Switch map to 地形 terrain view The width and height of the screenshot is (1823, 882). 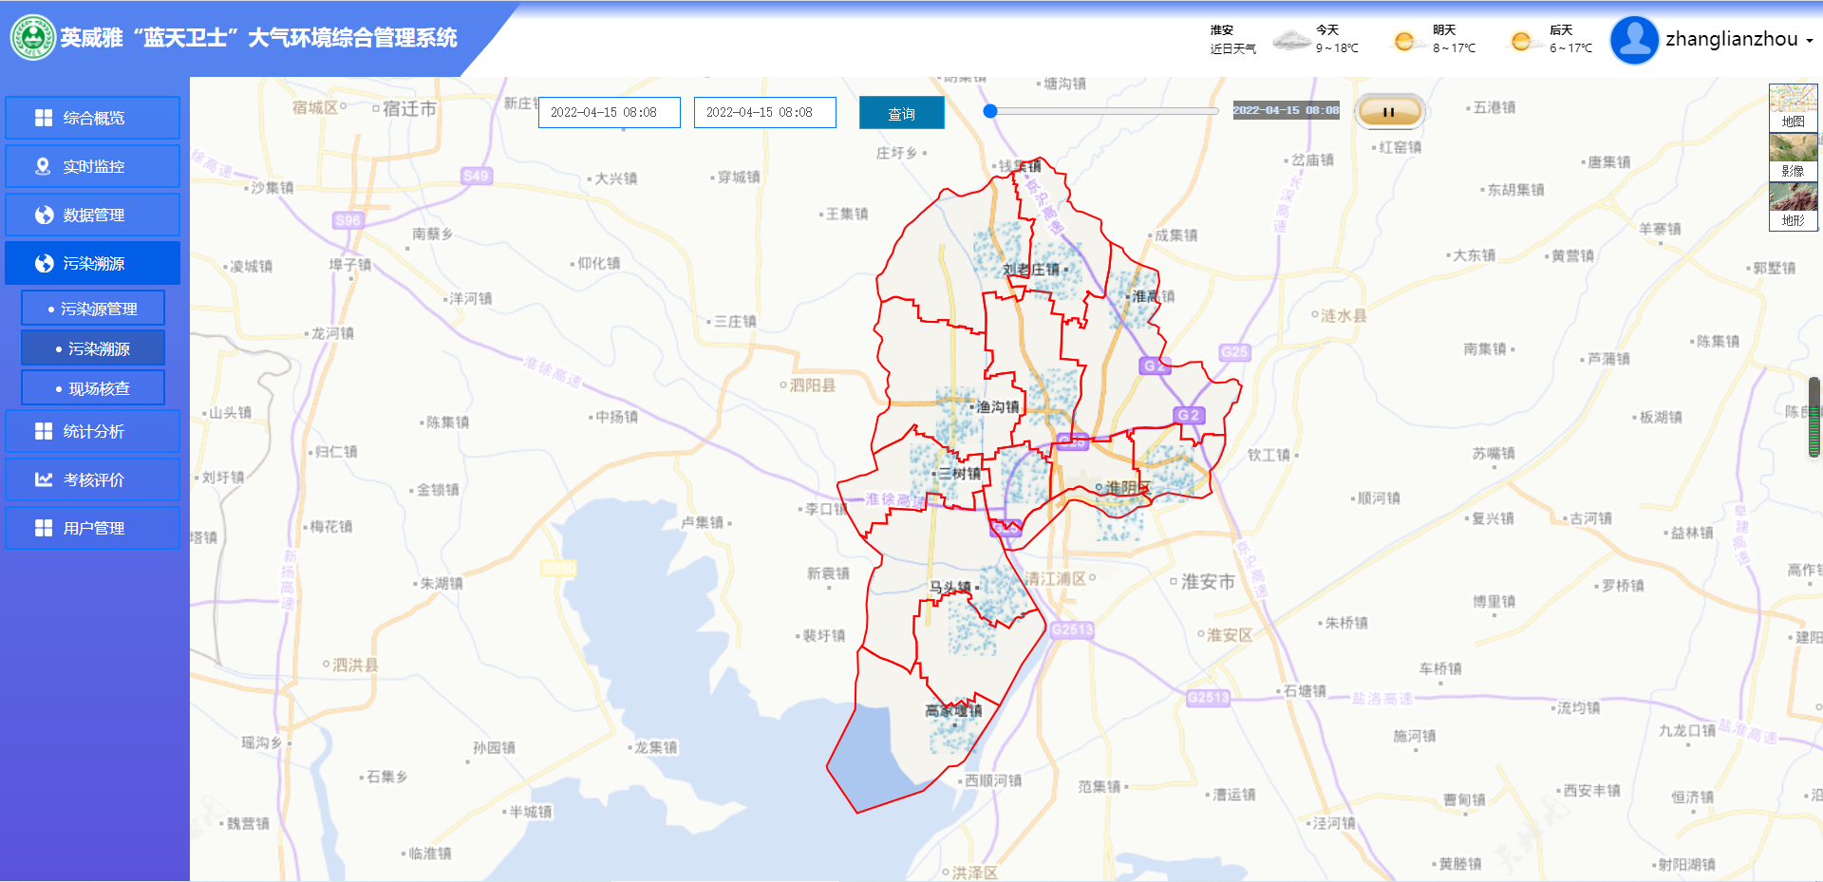coord(1793,206)
